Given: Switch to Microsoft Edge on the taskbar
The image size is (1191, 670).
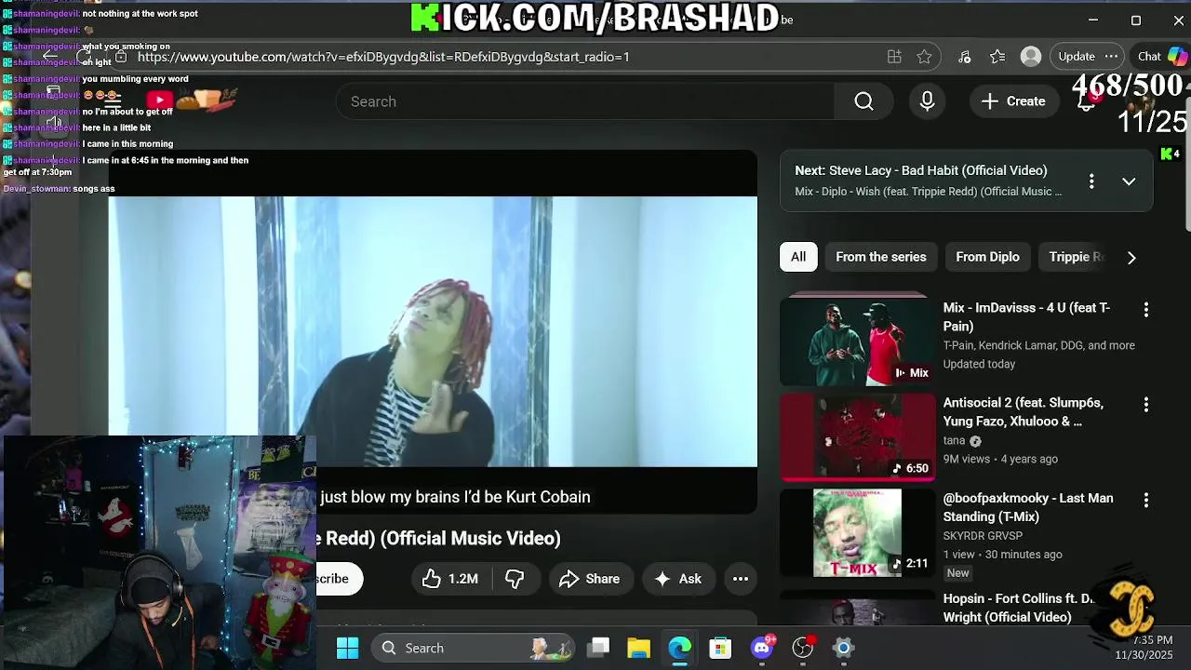Looking at the screenshot, I should coord(679,648).
